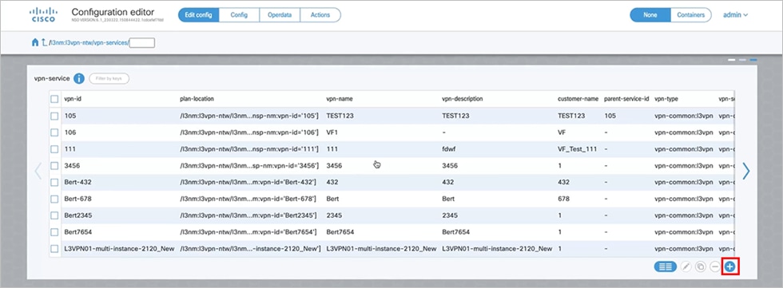783x288 pixels.
Task: Open the admin user dropdown
Action: pos(735,15)
